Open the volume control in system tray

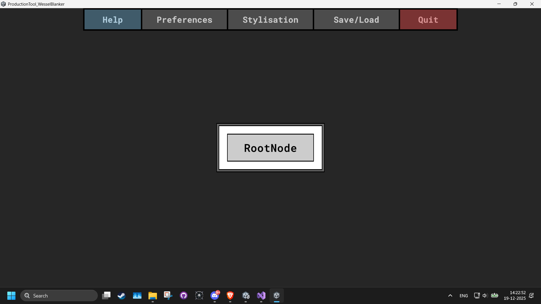(x=485, y=296)
